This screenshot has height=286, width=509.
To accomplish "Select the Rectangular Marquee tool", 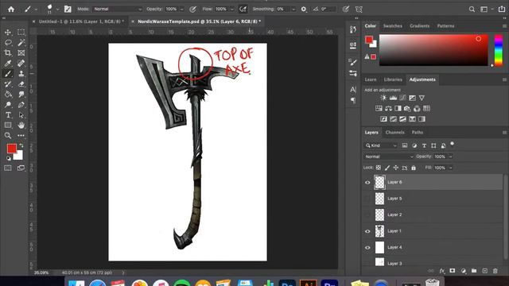I will pos(21,32).
